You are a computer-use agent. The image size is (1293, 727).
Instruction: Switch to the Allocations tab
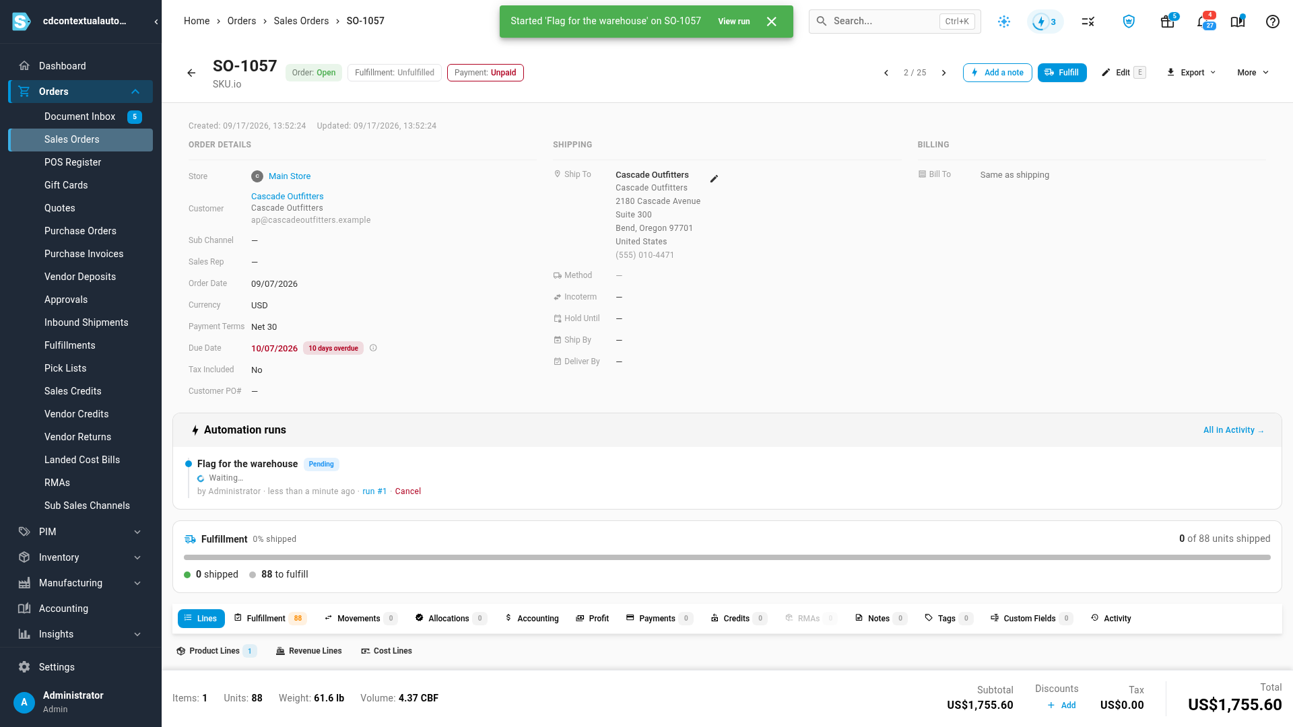click(451, 619)
